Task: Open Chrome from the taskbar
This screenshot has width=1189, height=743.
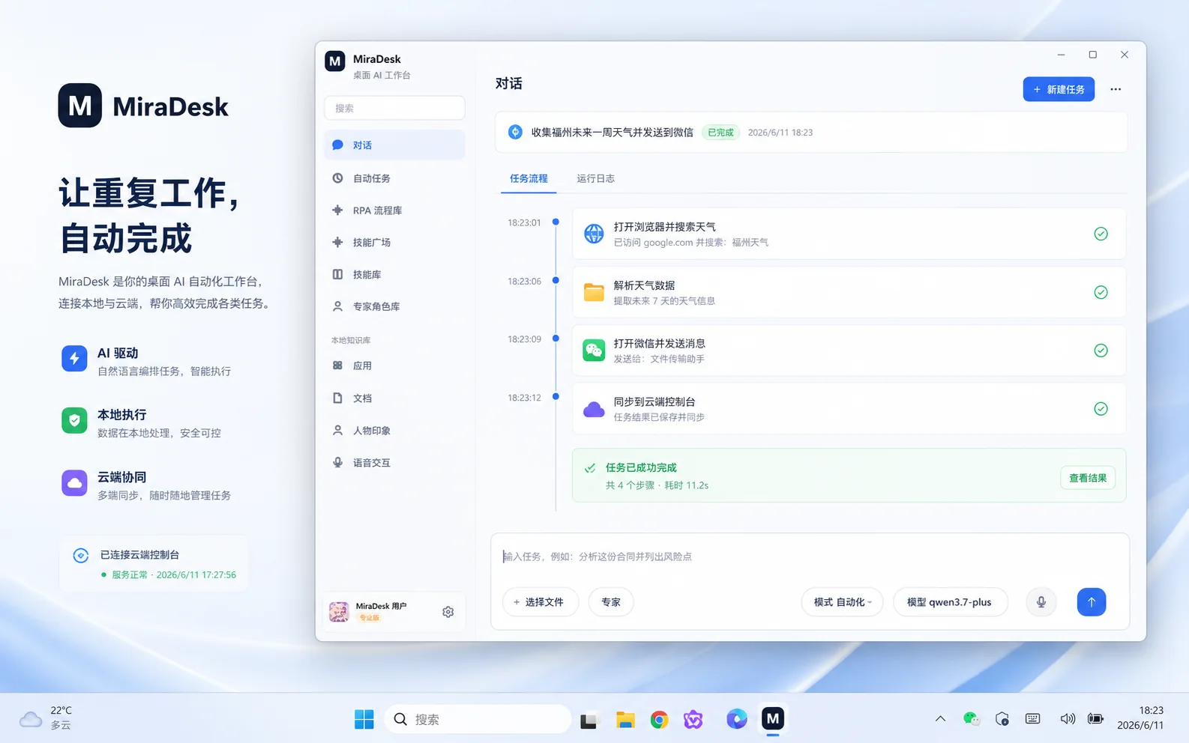Action: [x=659, y=720]
